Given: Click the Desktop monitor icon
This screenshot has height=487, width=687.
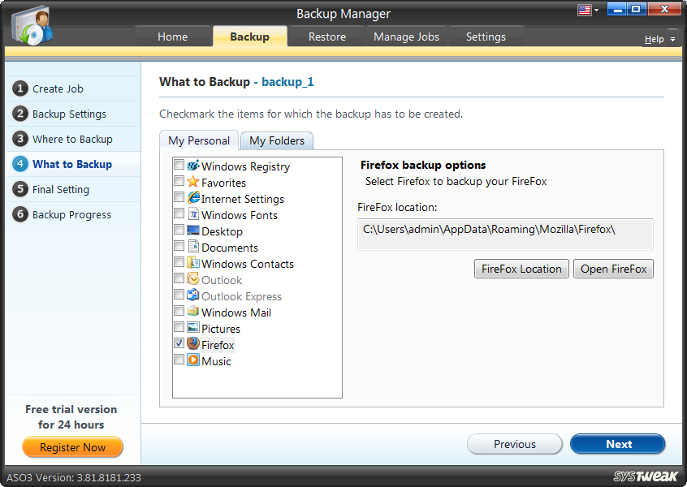Looking at the screenshot, I should coord(192,231).
